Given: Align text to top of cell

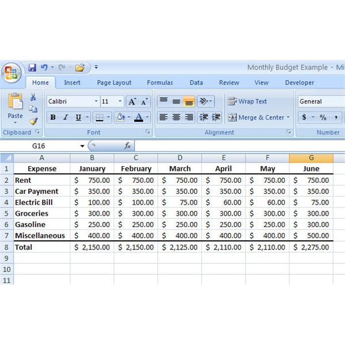Looking at the screenshot, I should tap(163, 101).
